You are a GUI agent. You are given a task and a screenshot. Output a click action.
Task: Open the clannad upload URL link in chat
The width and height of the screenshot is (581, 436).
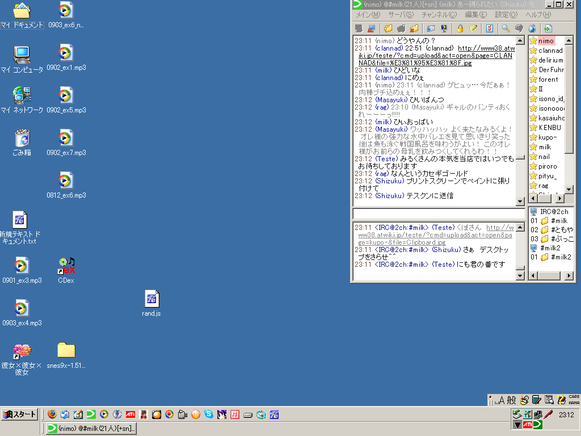coord(435,56)
